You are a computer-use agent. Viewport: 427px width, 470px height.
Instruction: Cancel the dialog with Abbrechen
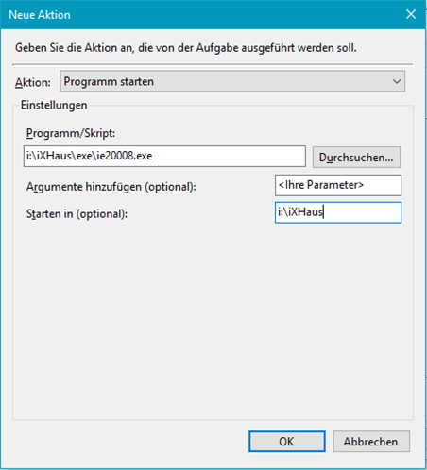371,442
